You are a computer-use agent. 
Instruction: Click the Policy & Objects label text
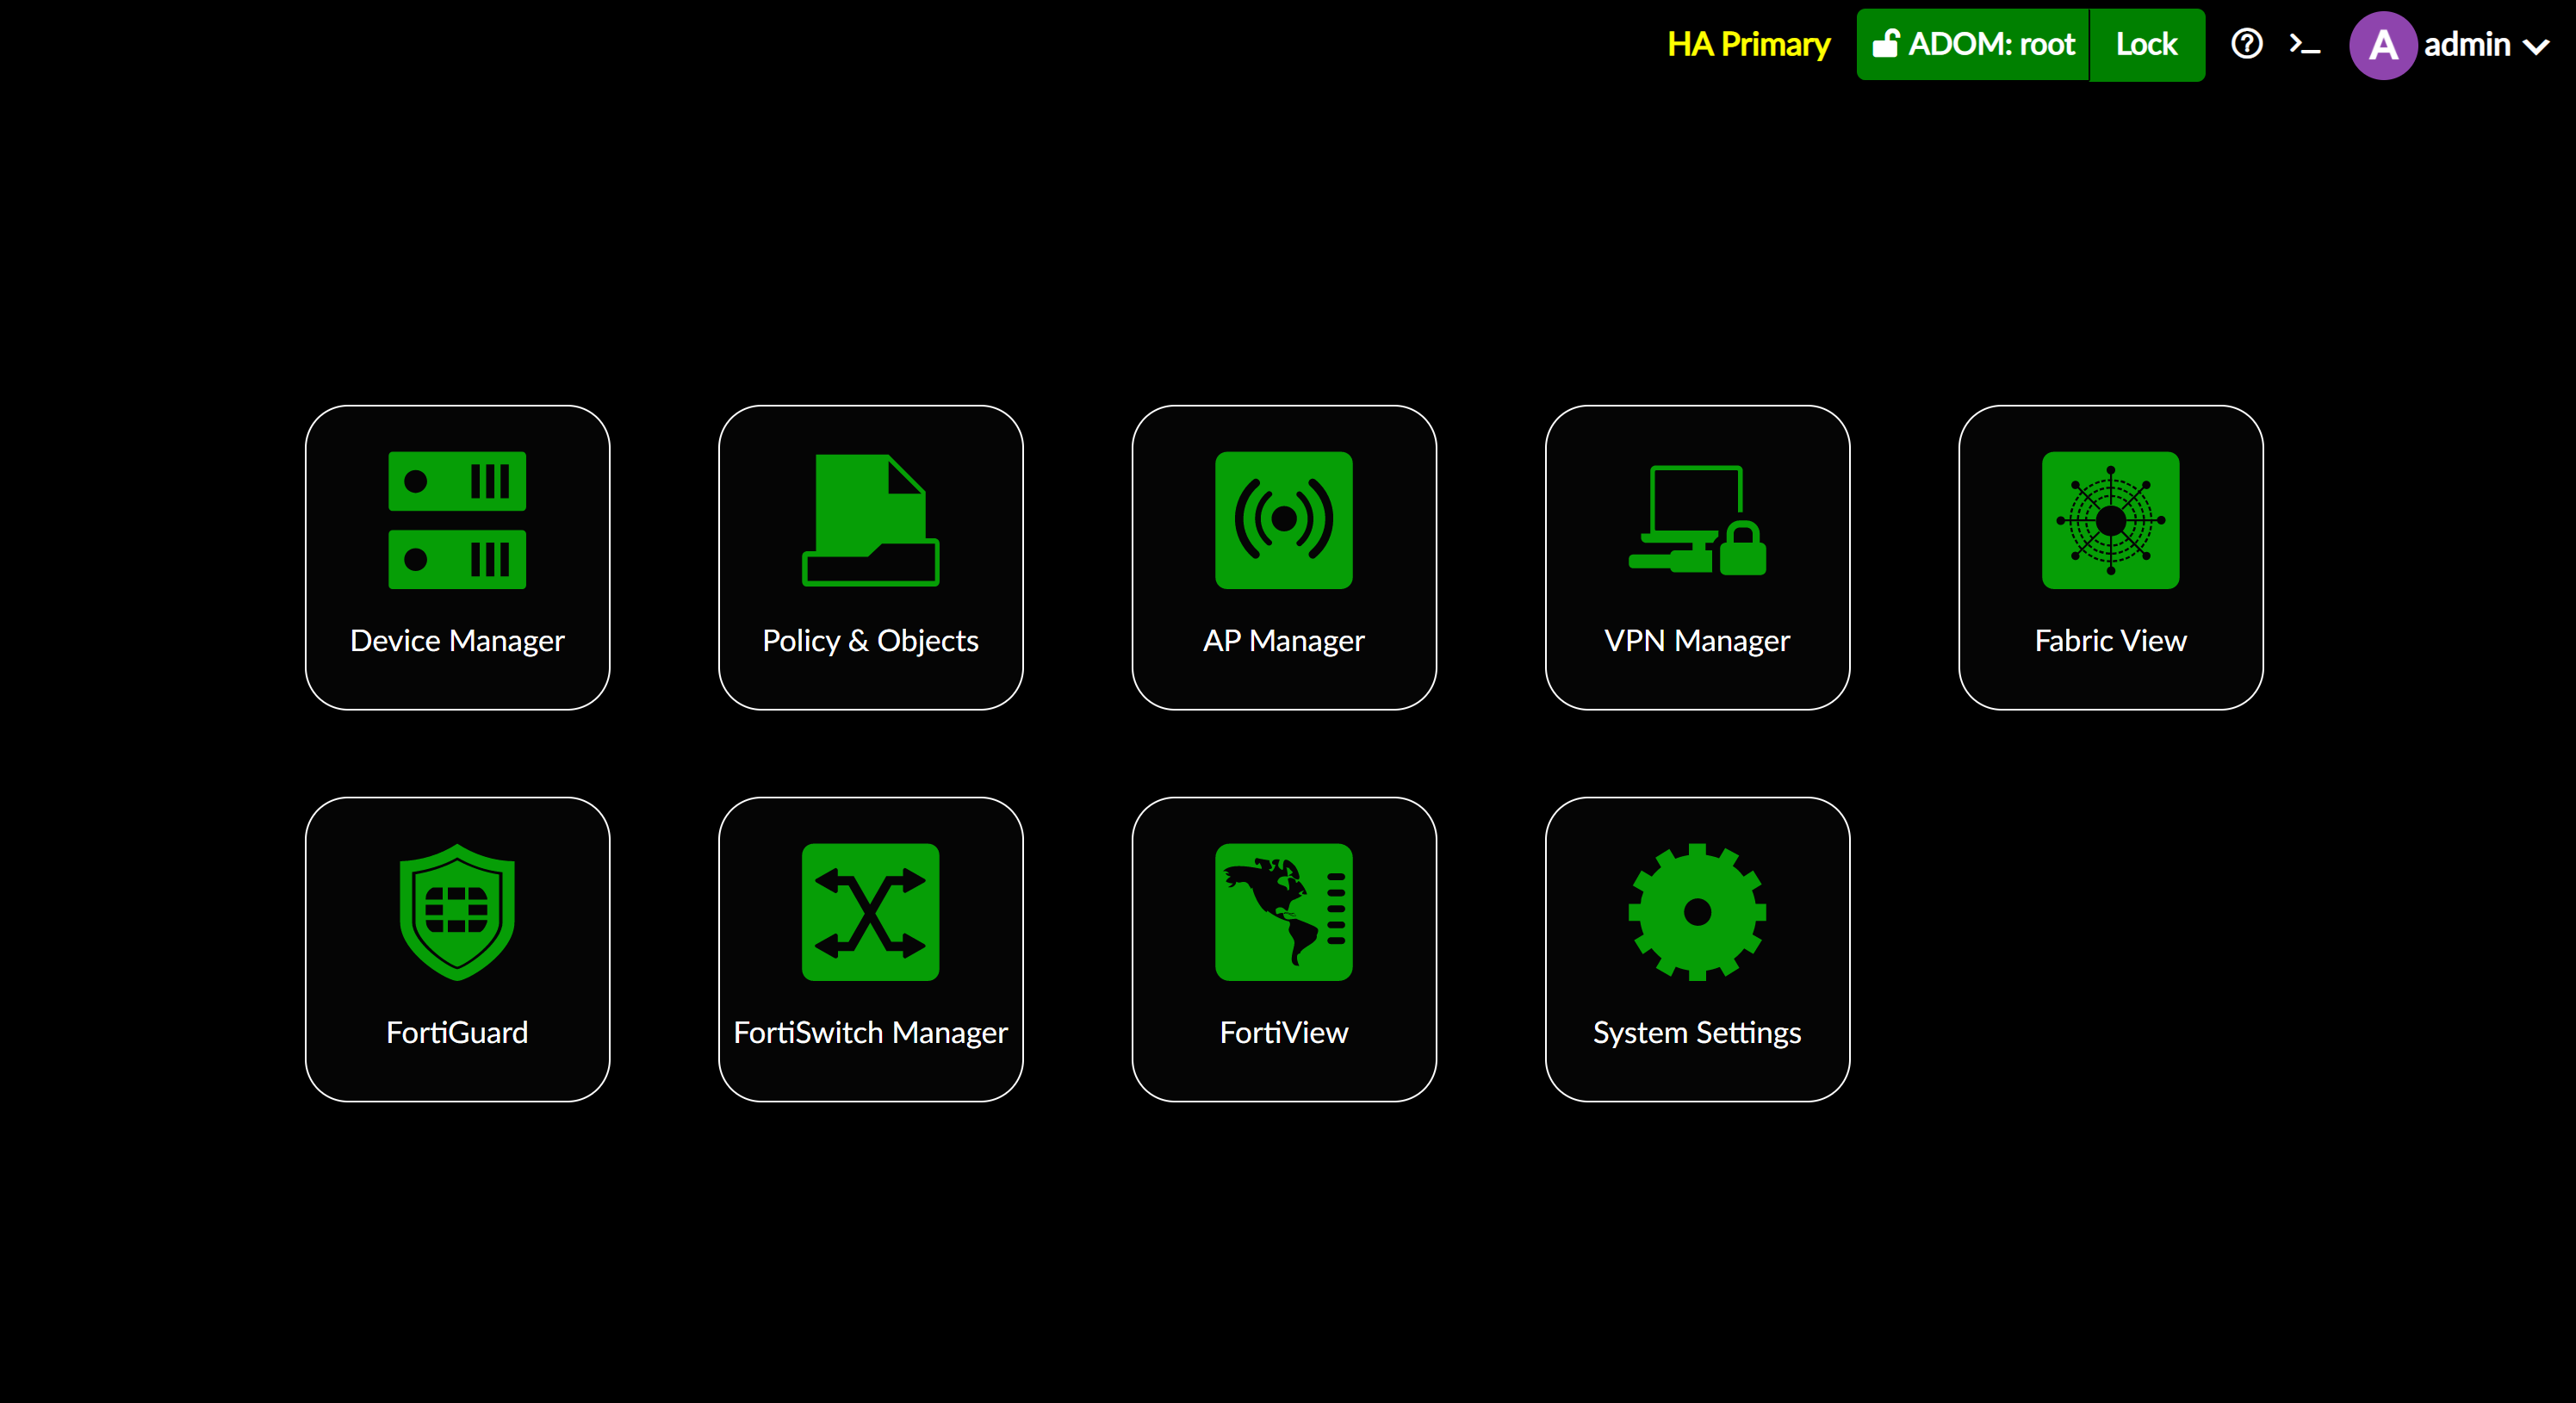click(x=870, y=641)
